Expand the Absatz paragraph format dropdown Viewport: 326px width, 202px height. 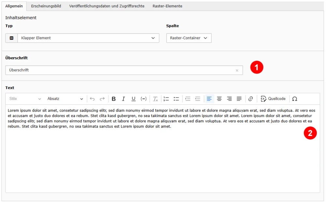pos(65,99)
